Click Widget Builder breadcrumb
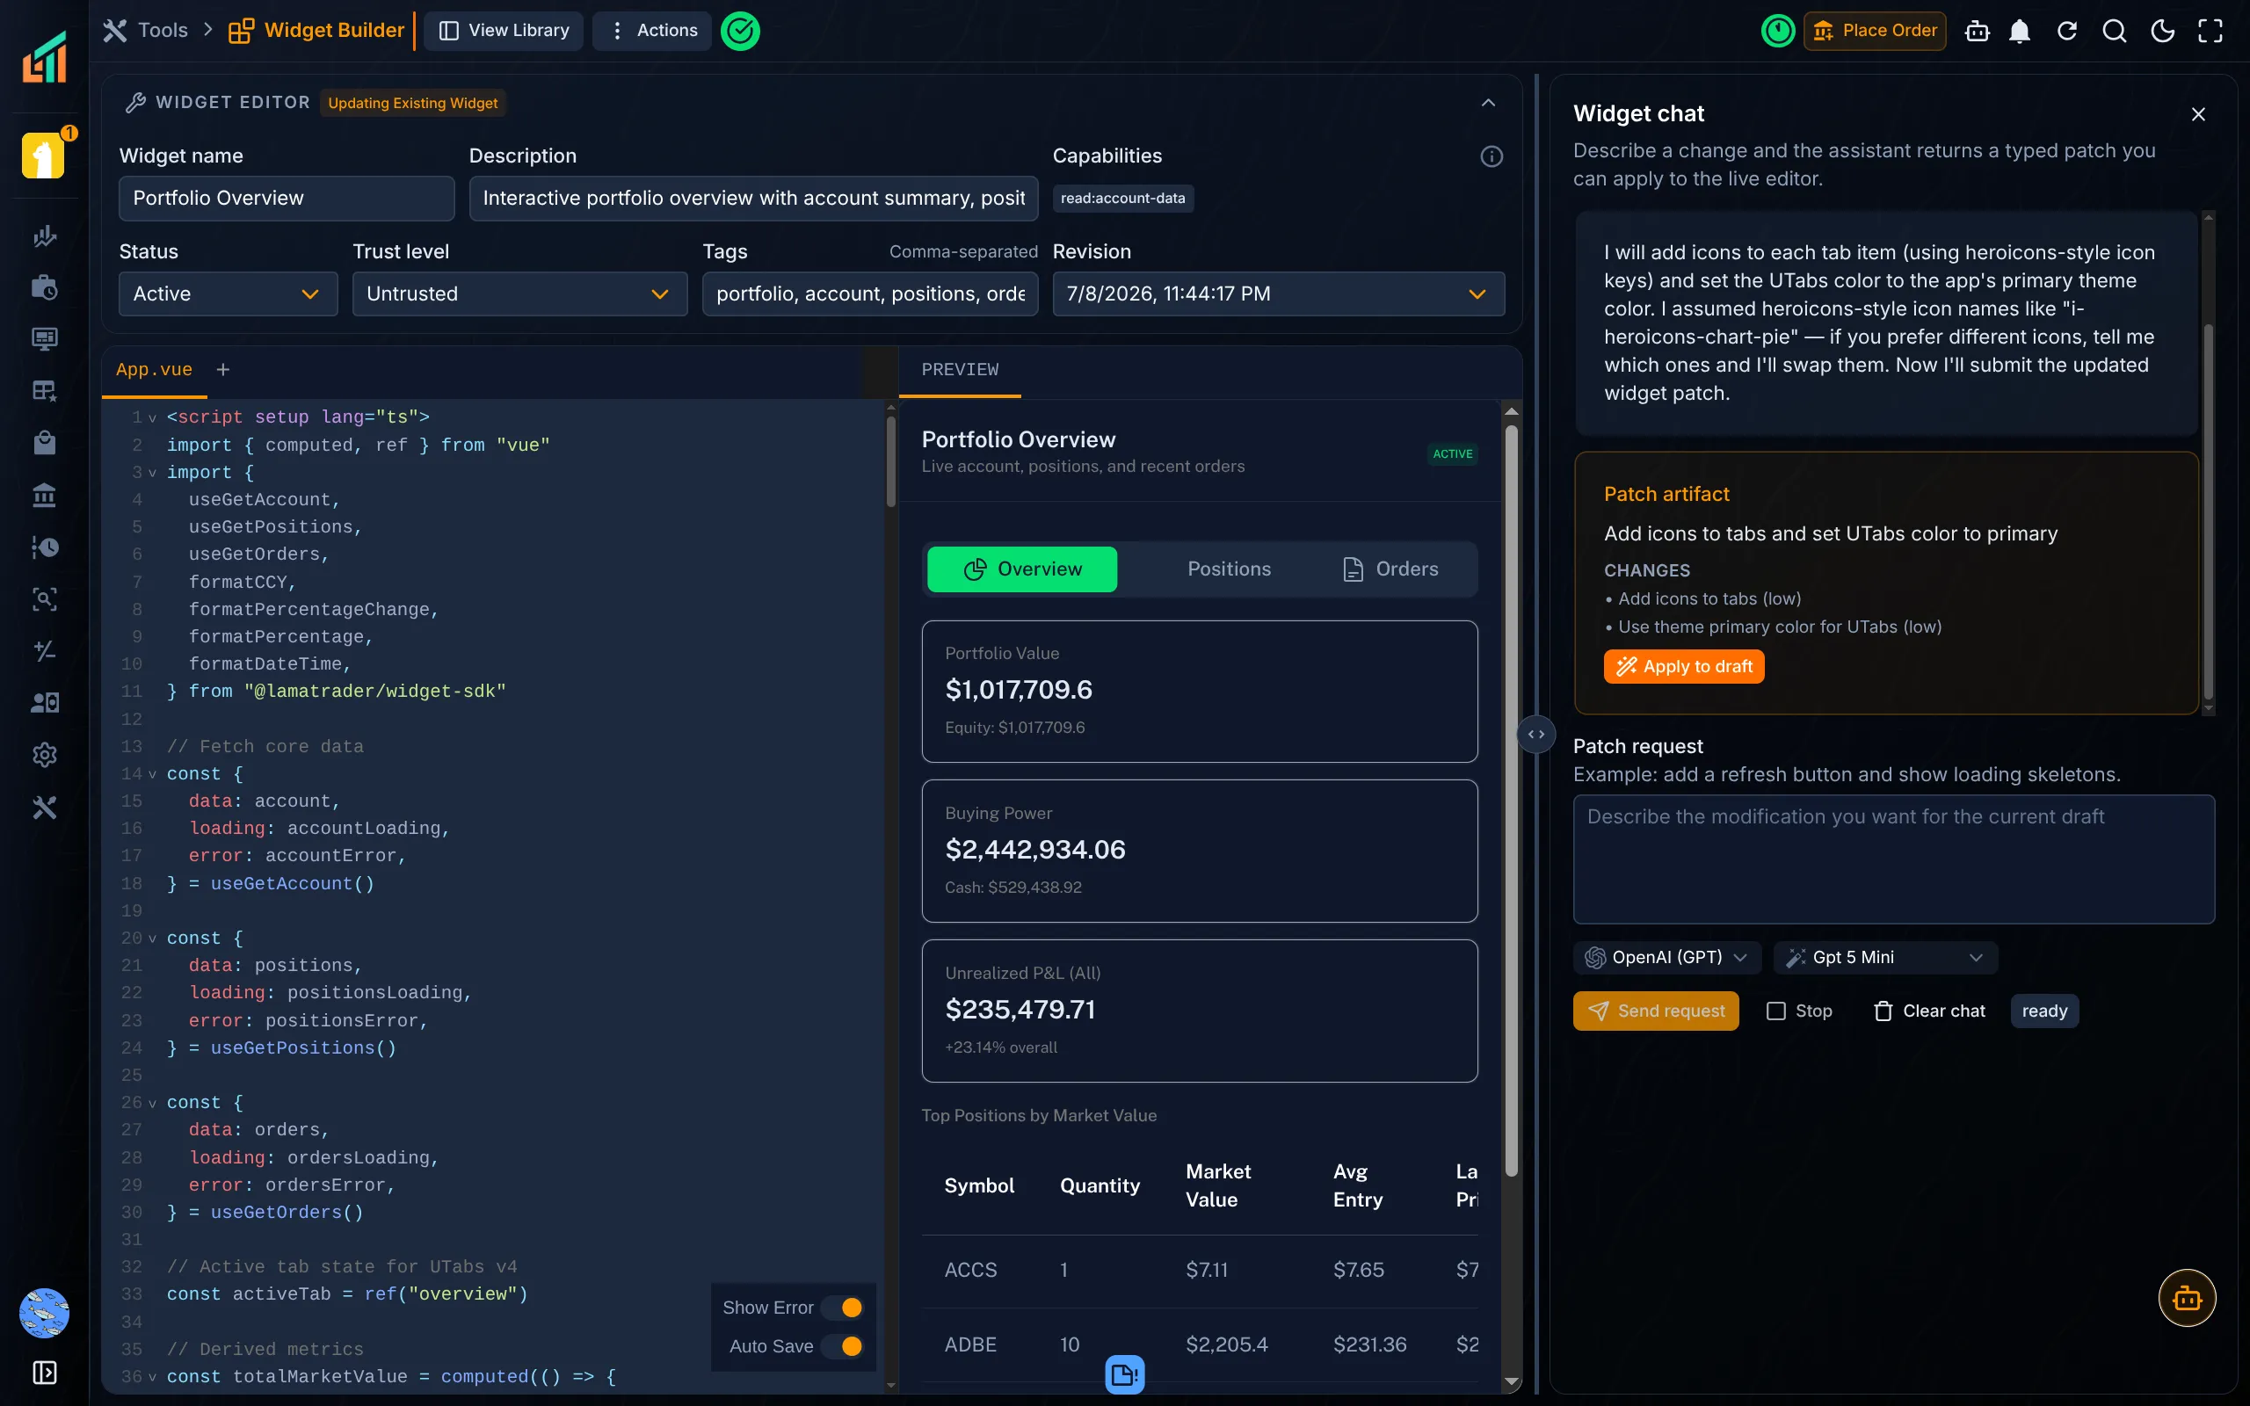Image resolution: width=2250 pixels, height=1406 pixels. (317, 31)
